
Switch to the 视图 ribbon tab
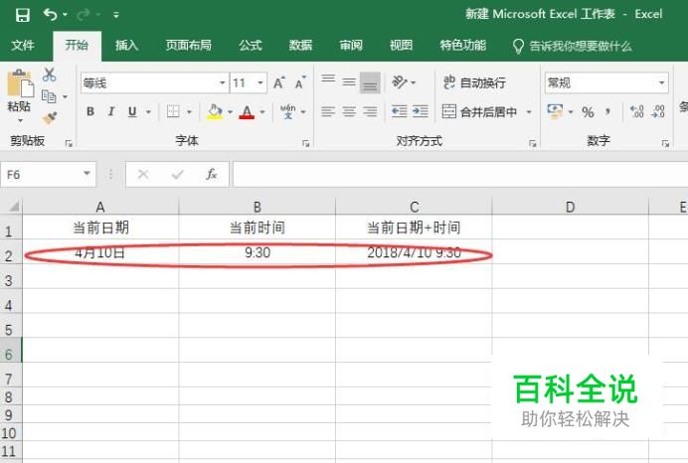click(x=401, y=45)
